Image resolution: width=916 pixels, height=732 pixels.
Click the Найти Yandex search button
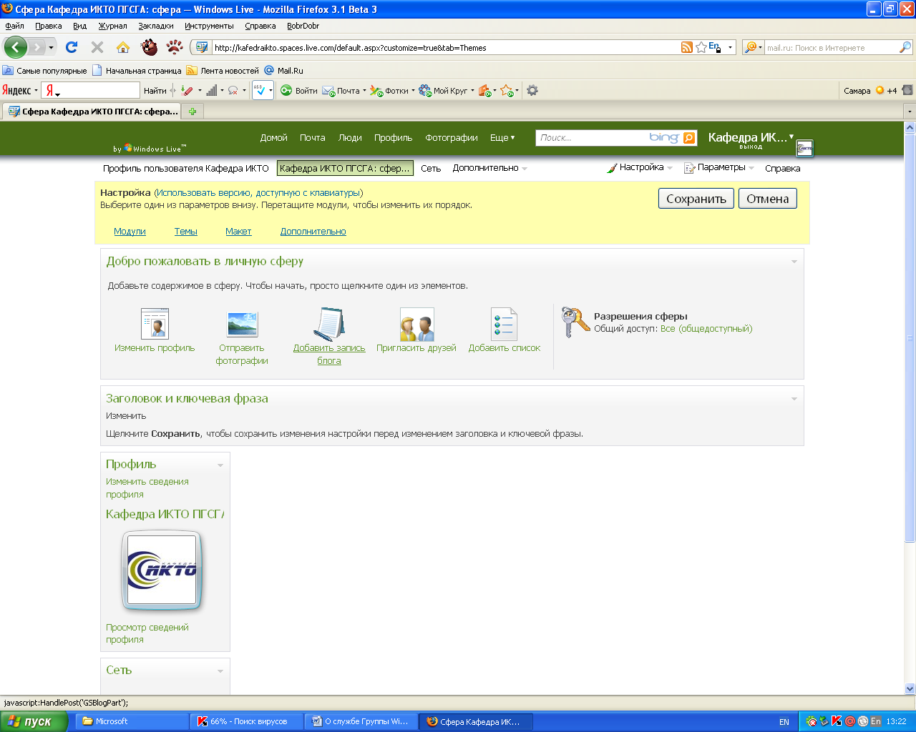coord(155,91)
